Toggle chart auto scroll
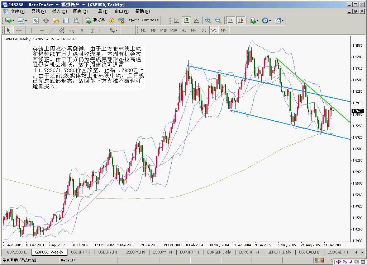367x265 pixels. (x=230, y=20)
